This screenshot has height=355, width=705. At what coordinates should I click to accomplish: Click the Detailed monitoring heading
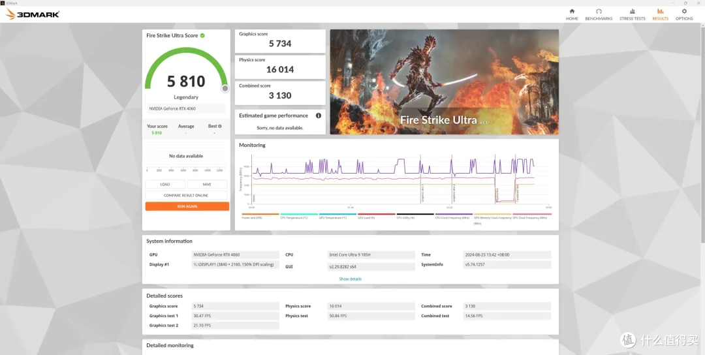click(x=170, y=346)
